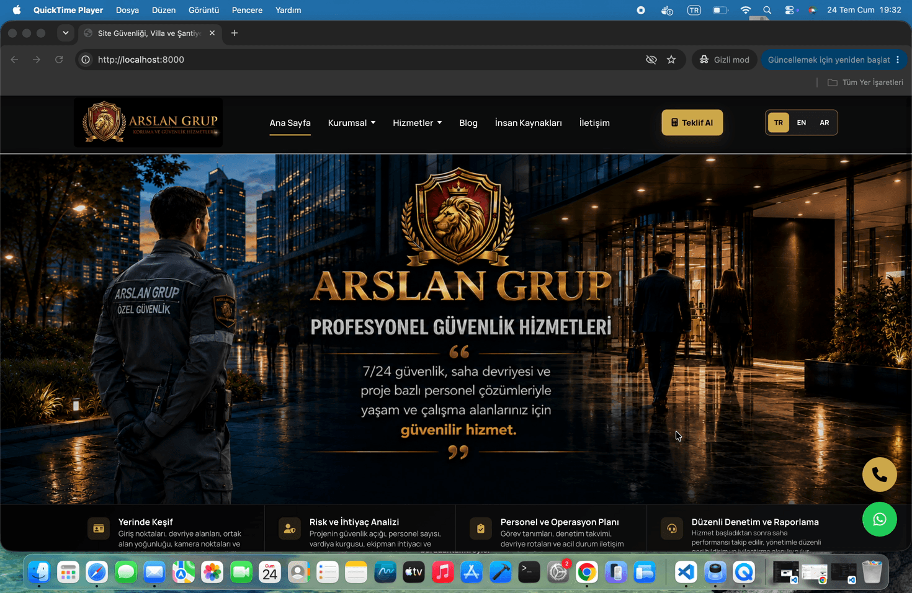Open the Music app from Dock
Viewport: 912px width, 593px height.
pyautogui.click(x=442, y=572)
